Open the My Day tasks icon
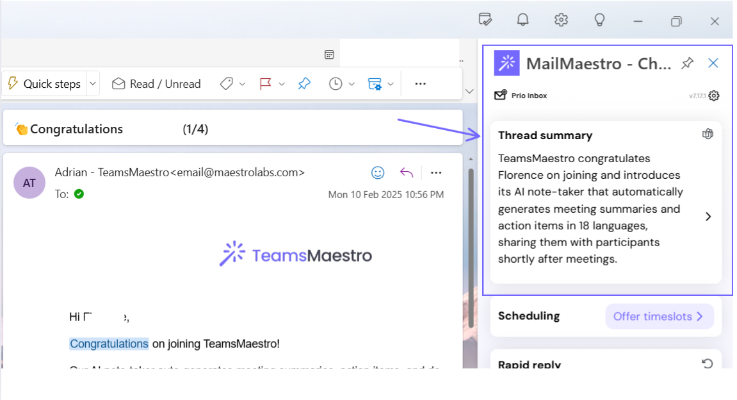The image size is (737, 400). pos(485,21)
